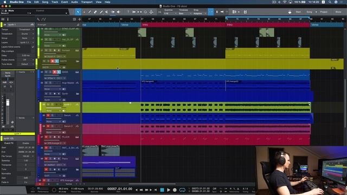Viewport: 347px width, 195px height.
Task: Add a new track with plus icon
Action: point(80,19)
